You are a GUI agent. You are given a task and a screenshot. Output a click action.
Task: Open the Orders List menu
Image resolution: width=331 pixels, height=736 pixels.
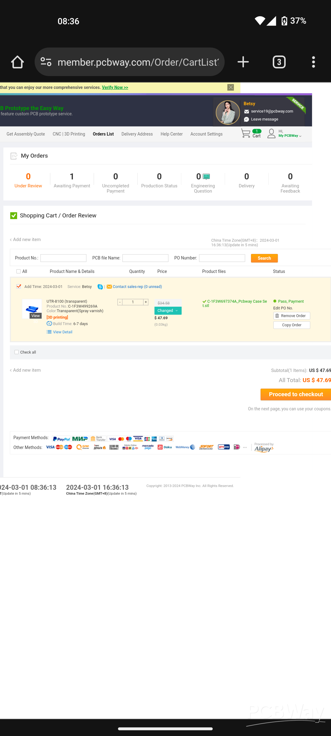click(x=103, y=134)
